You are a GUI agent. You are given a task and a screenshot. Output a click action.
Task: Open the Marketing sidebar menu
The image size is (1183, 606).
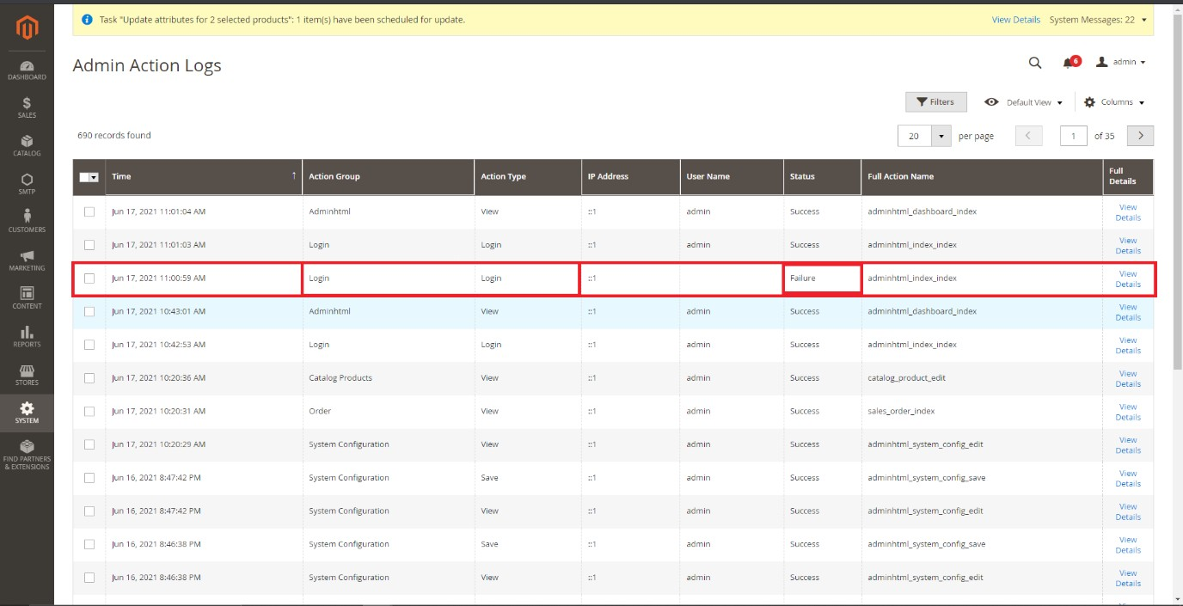click(27, 260)
